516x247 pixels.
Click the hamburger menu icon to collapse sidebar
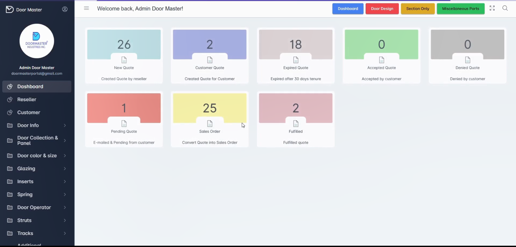click(86, 8)
